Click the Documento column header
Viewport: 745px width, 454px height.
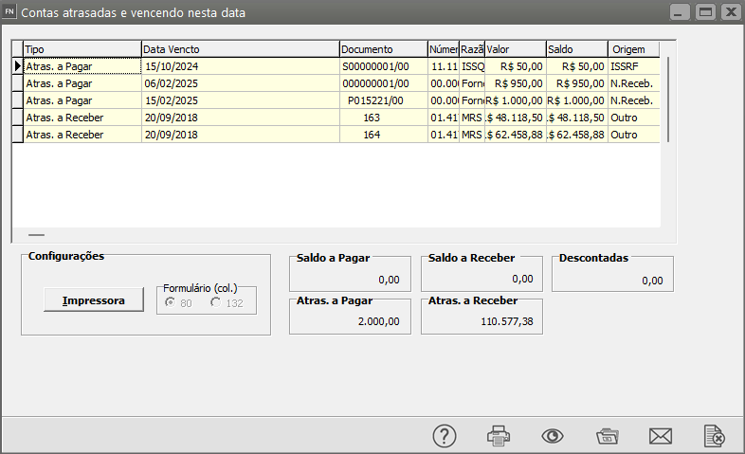point(382,49)
